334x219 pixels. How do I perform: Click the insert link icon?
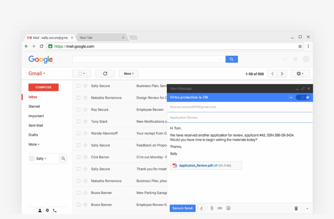pos(220,208)
